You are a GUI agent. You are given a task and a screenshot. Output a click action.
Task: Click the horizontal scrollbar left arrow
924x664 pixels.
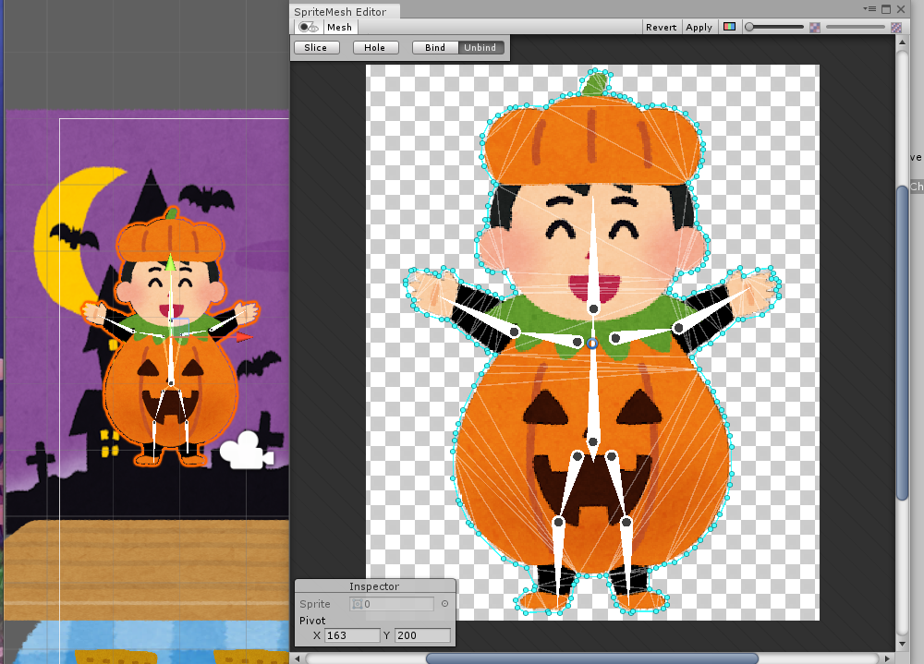click(x=298, y=658)
